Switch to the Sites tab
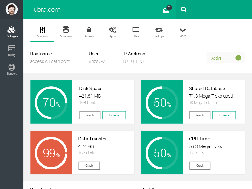Screen dimensions: 252x189 pos(136,32)
